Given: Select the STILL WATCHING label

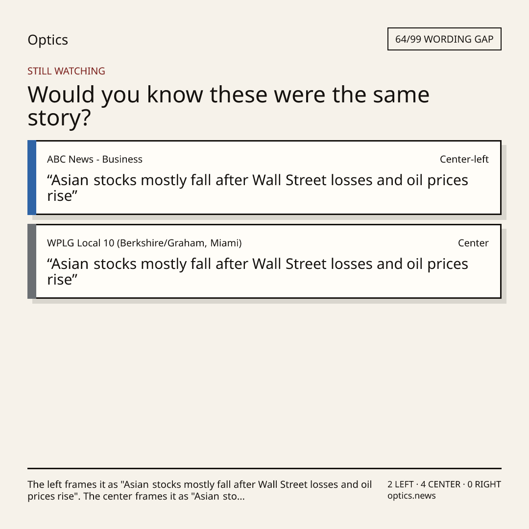Looking at the screenshot, I should (x=67, y=71).
